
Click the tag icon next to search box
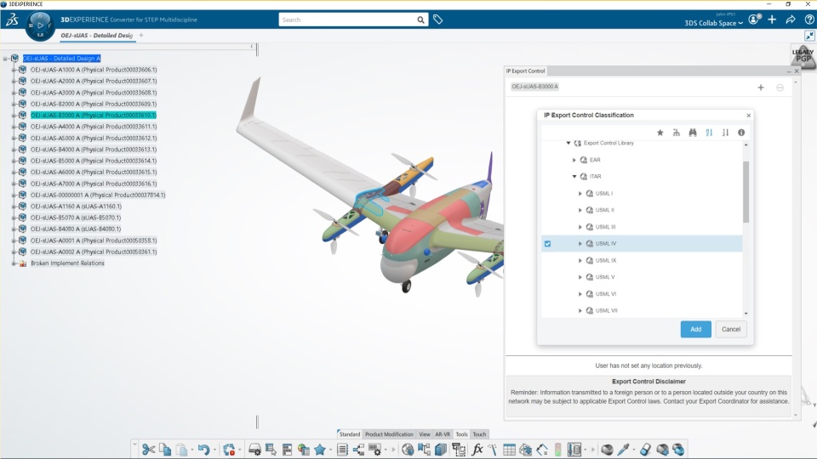click(x=437, y=20)
